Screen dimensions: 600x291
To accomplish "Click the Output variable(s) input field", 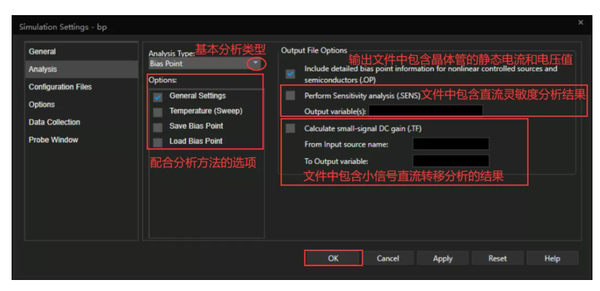I will tap(426, 111).
